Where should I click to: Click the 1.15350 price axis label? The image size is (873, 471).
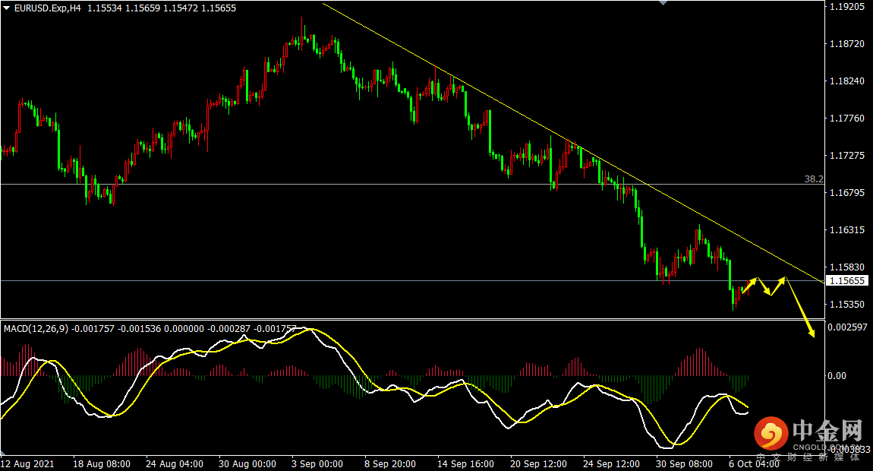pos(847,305)
